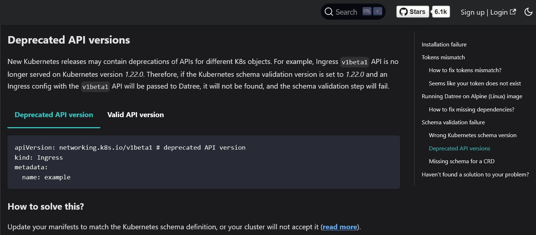Click Running Datree on Alpine (Linux) image

[x=472, y=96]
